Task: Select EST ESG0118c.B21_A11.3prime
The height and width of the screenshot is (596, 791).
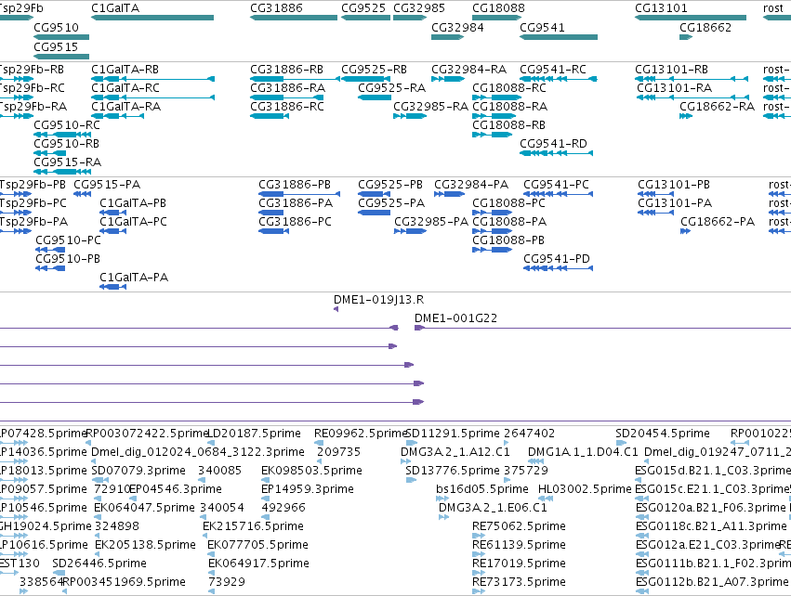Action: click(x=711, y=526)
